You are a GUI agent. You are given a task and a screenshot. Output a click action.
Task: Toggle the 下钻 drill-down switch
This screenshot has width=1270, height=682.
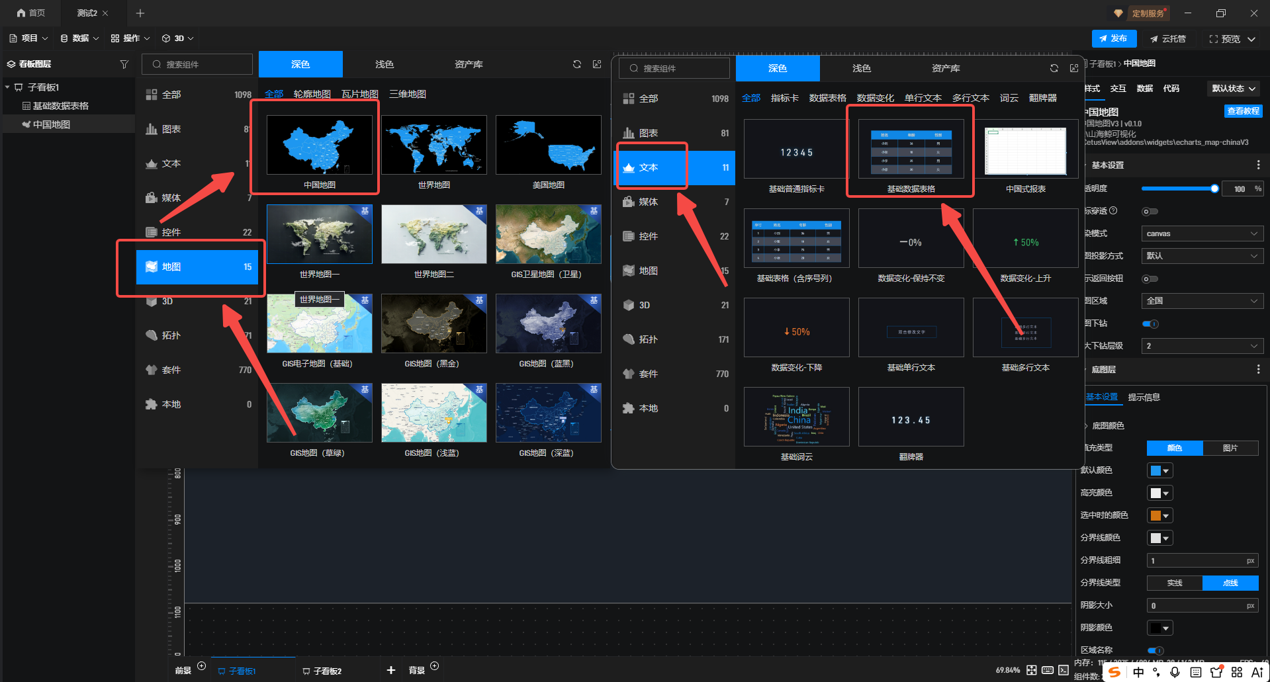pos(1150,324)
